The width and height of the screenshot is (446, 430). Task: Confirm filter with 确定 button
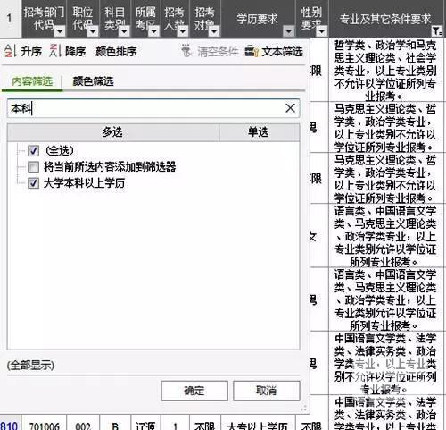[194, 391]
